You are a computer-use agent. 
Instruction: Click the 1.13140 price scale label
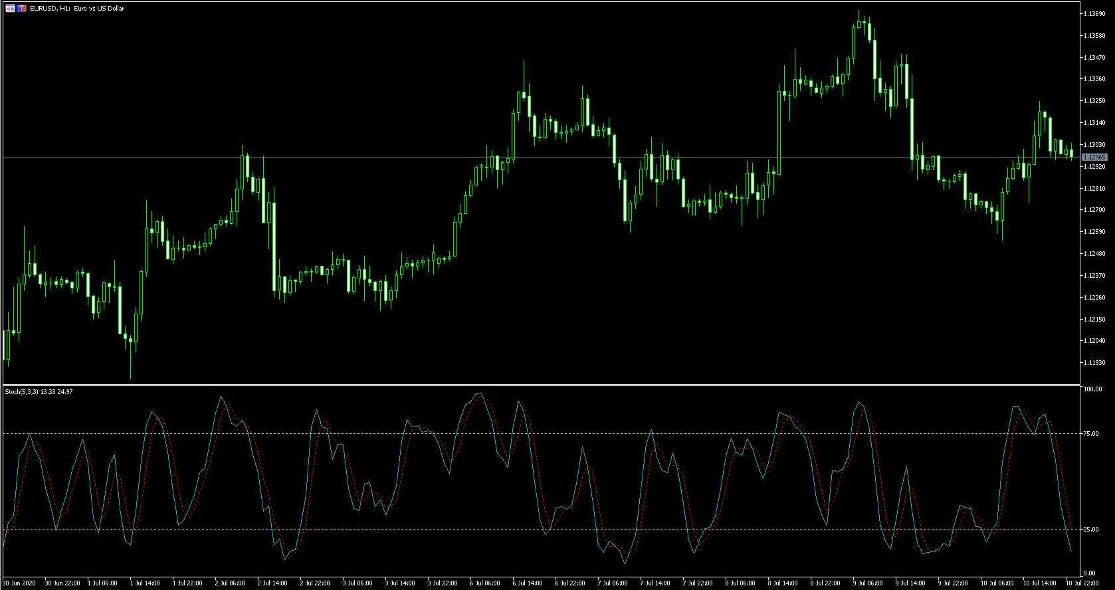1094,123
